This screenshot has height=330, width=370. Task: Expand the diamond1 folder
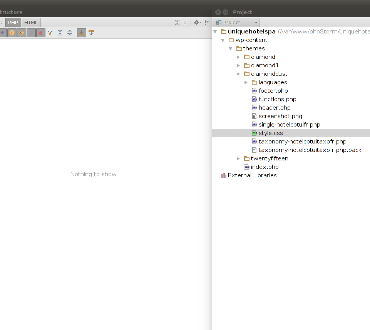point(238,65)
